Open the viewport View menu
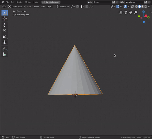This screenshot has height=139, width=152. 29,7
